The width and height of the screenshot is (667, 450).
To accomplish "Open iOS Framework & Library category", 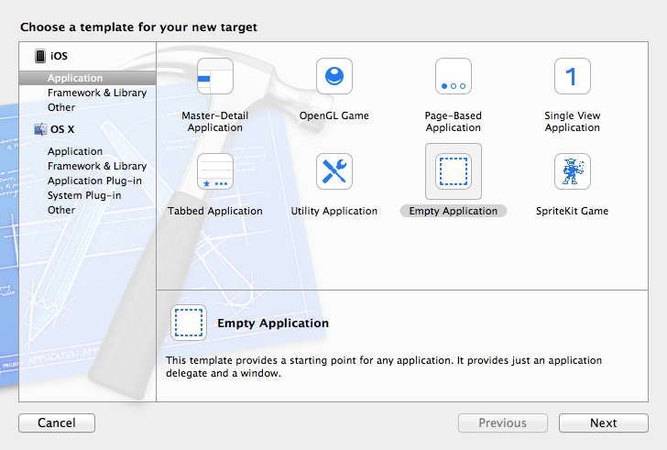I will point(97,93).
